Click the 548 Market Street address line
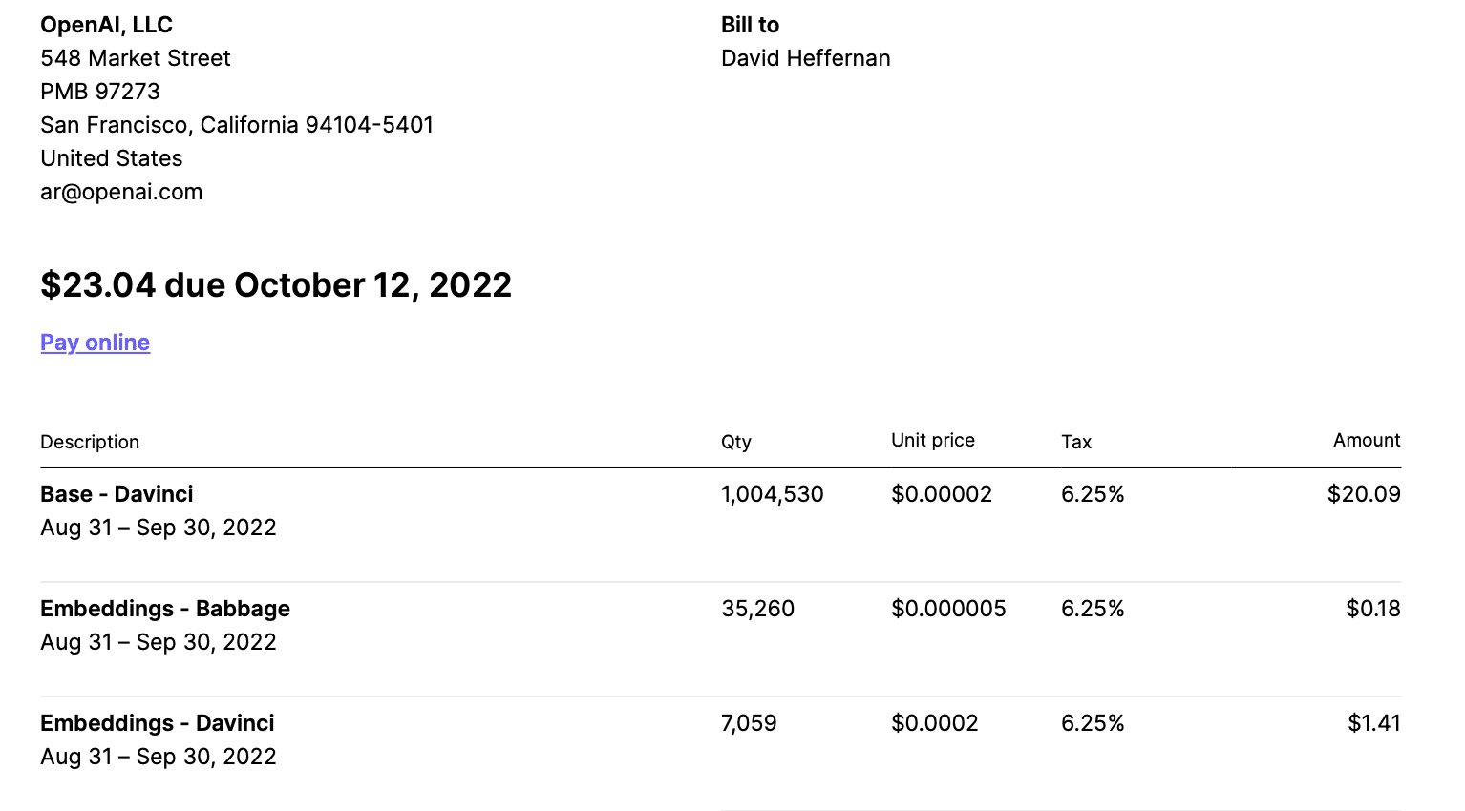The height and width of the screenshot is (811, 1465). (x=136, y=58)
